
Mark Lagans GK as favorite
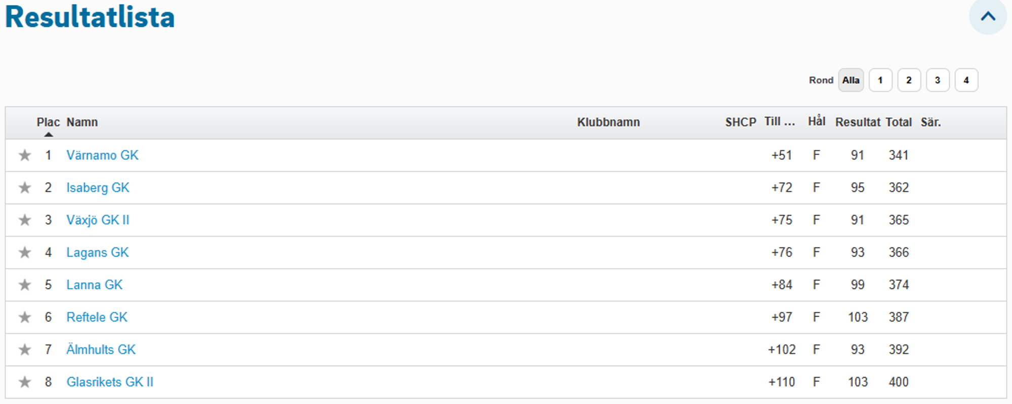click(24, 252)
